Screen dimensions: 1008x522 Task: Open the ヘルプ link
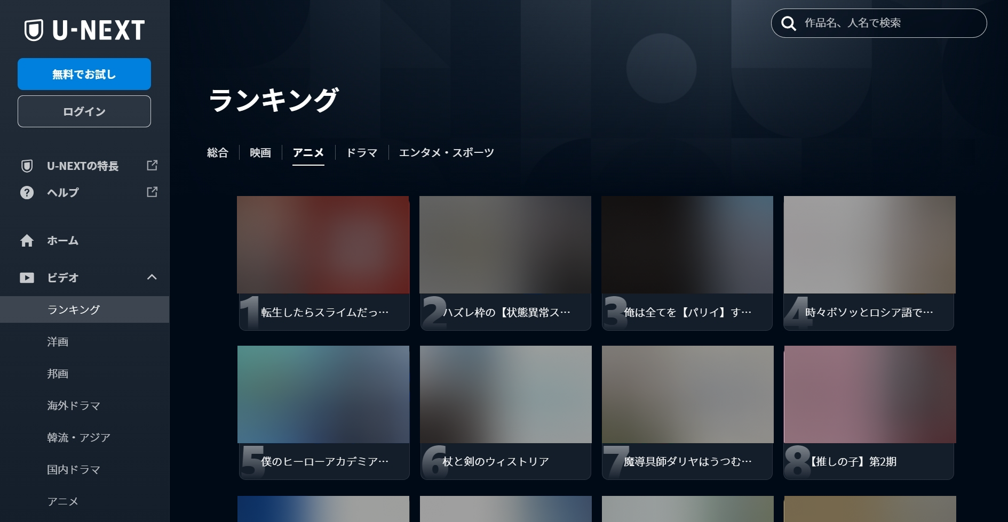63,192
